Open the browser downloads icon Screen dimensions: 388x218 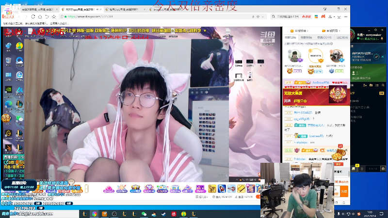[x=339, y=16]
